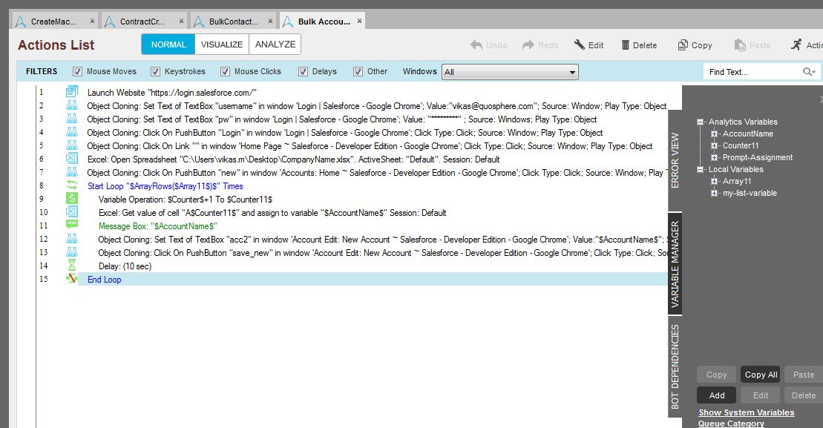
Task: Collapse the Local Variables tree group
Action: coord(701,170)
